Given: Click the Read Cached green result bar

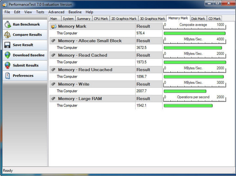Looking at the screenshot, I should click(195, 62).
